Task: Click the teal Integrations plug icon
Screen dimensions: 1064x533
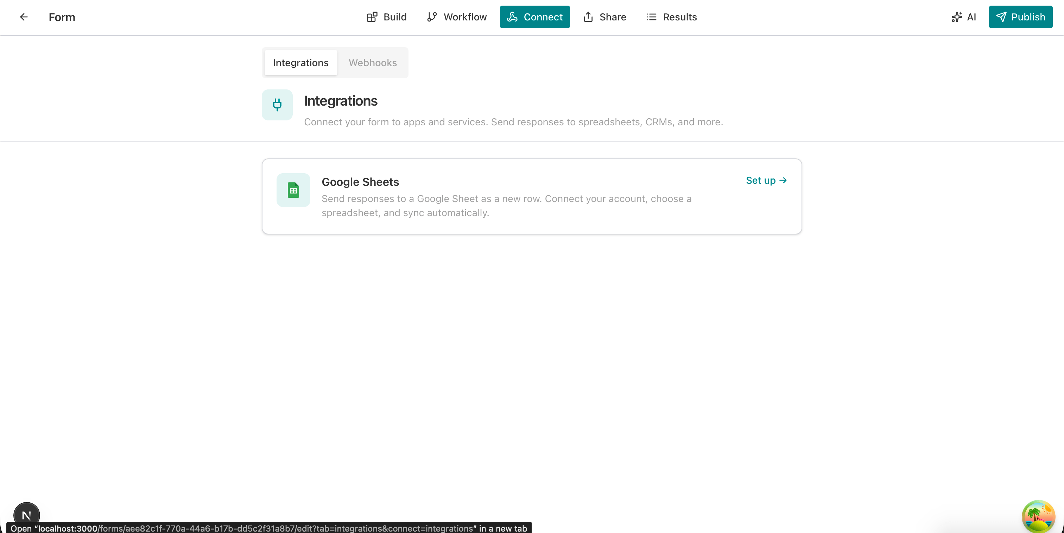Action: click(x=277, y=105)
